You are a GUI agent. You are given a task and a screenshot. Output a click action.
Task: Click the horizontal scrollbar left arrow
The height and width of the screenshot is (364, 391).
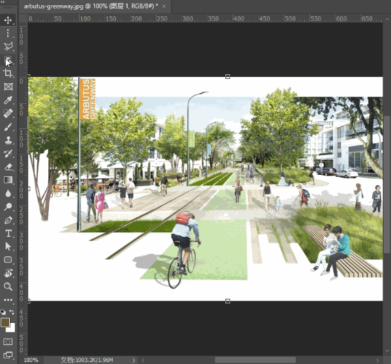tap(143, 360)
